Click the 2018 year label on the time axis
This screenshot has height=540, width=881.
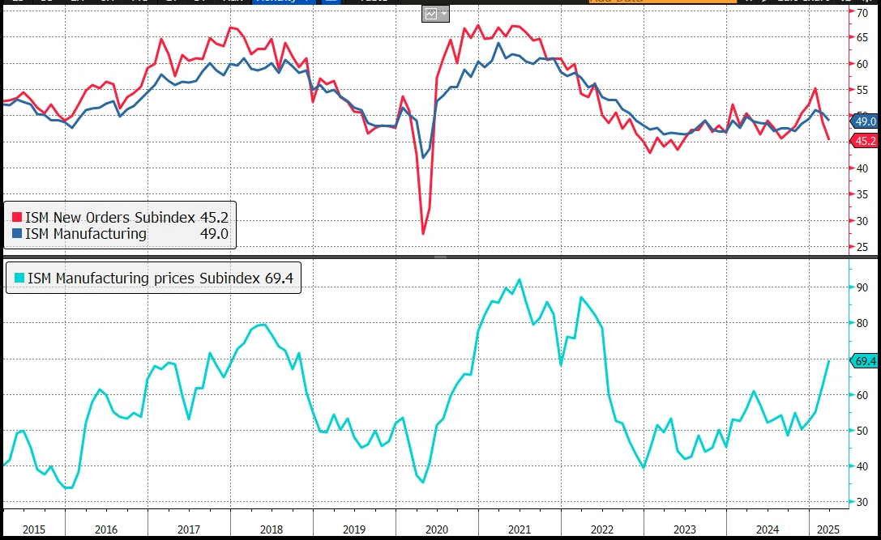tap(272, 529)
